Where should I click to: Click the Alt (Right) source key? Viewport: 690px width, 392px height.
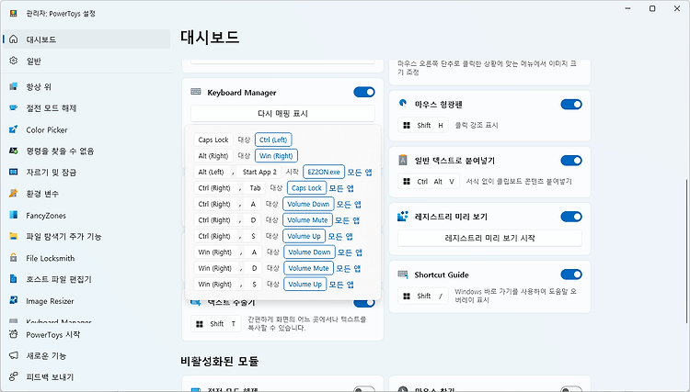pyautogui.click(x=213, y=156)
